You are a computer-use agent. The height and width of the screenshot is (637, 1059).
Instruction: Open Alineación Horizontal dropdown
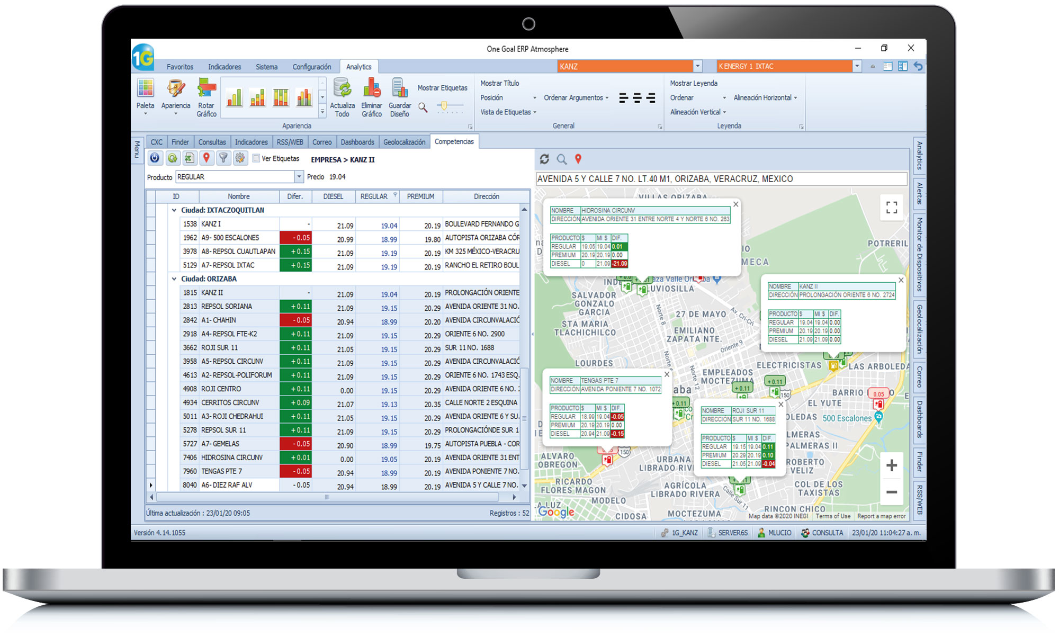point(765,98)
